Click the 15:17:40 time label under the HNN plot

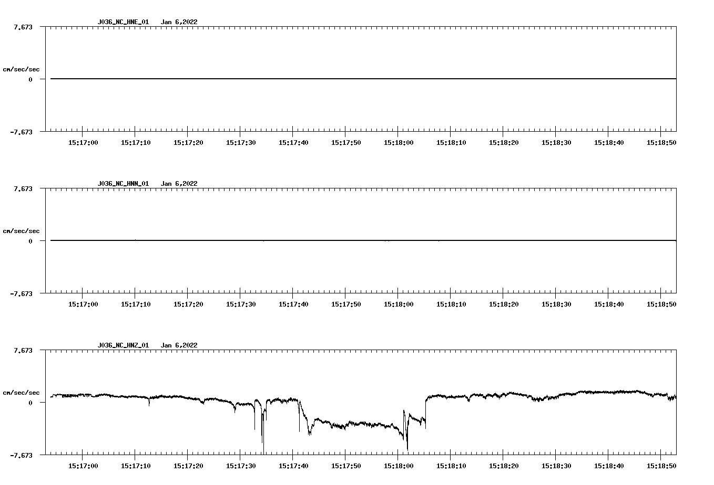click(x=293, y=304)
